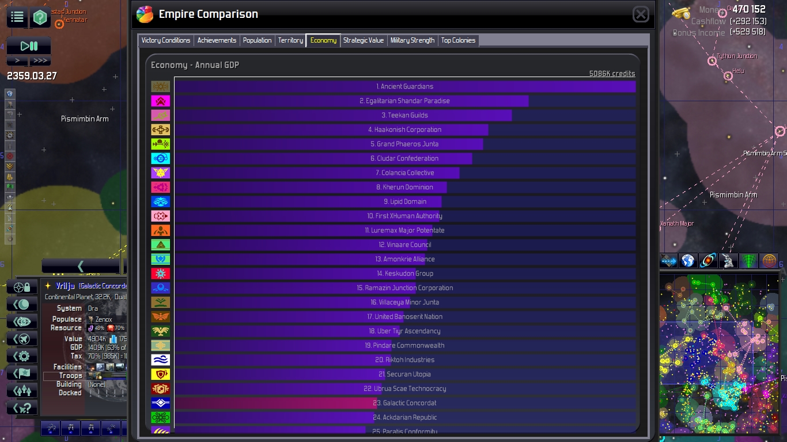Viewport: 787px width, 442px height.
Task: Click the Empire Comparison multicolor window icon
Action: (145, 14)
